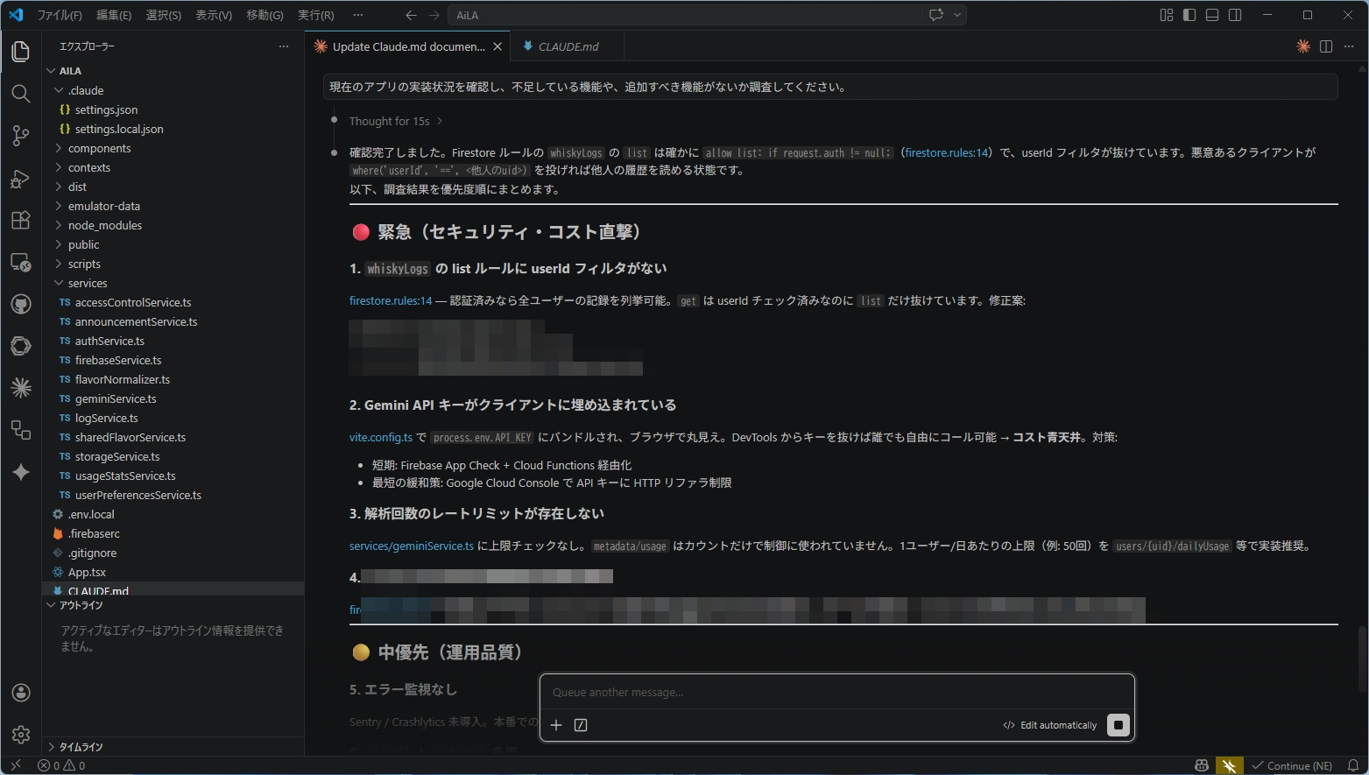Open the Selection menu (選択)
This screenshot has height=775, width=1369.
(x=164, y=15)
